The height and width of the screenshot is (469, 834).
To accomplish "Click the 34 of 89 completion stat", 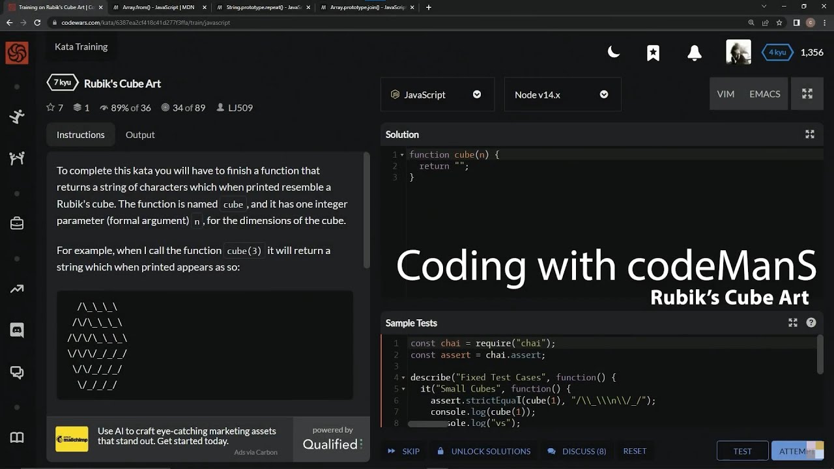I will pos(183,107).
